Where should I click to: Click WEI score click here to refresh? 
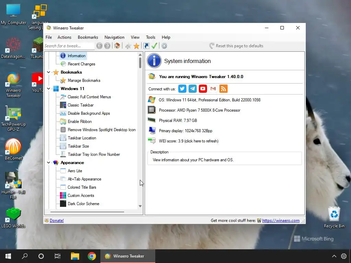[189, 141]
